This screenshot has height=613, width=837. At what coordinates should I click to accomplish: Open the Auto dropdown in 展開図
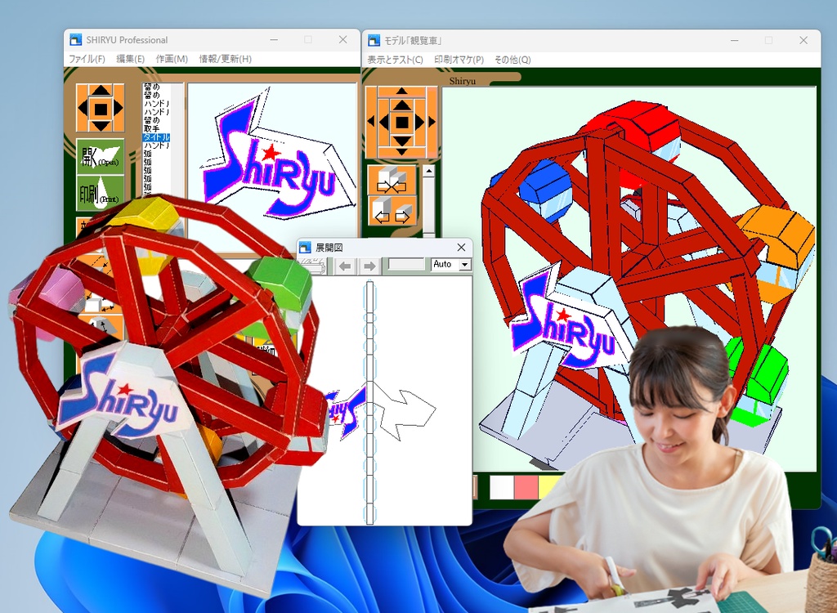465,264
